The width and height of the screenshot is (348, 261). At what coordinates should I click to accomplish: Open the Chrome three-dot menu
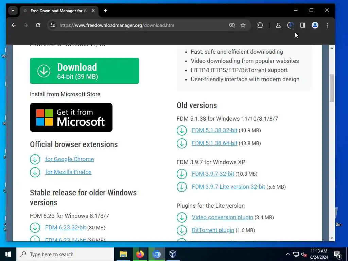pyautogui.click(x=327, y=25)
